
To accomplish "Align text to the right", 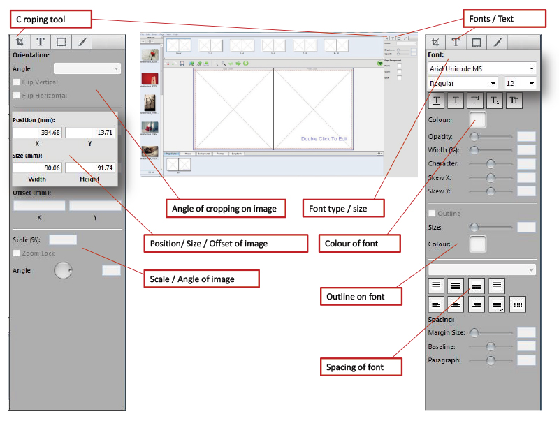I will tap(477, 304).
